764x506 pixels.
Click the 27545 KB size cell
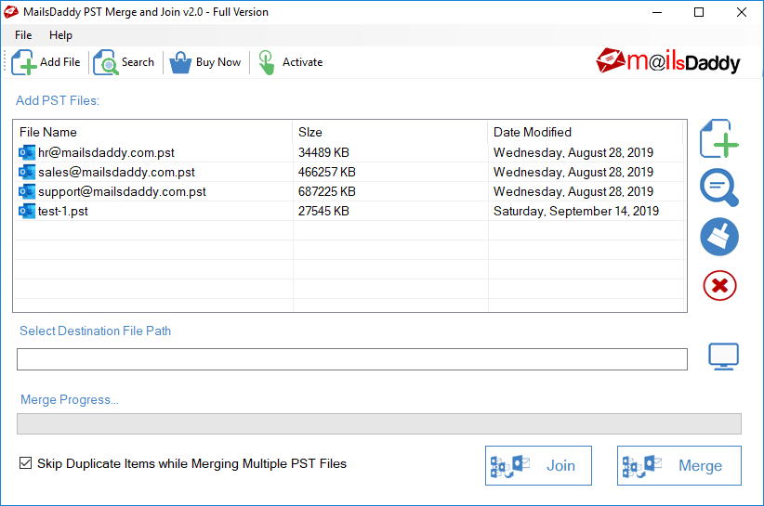tap(323, 211)
